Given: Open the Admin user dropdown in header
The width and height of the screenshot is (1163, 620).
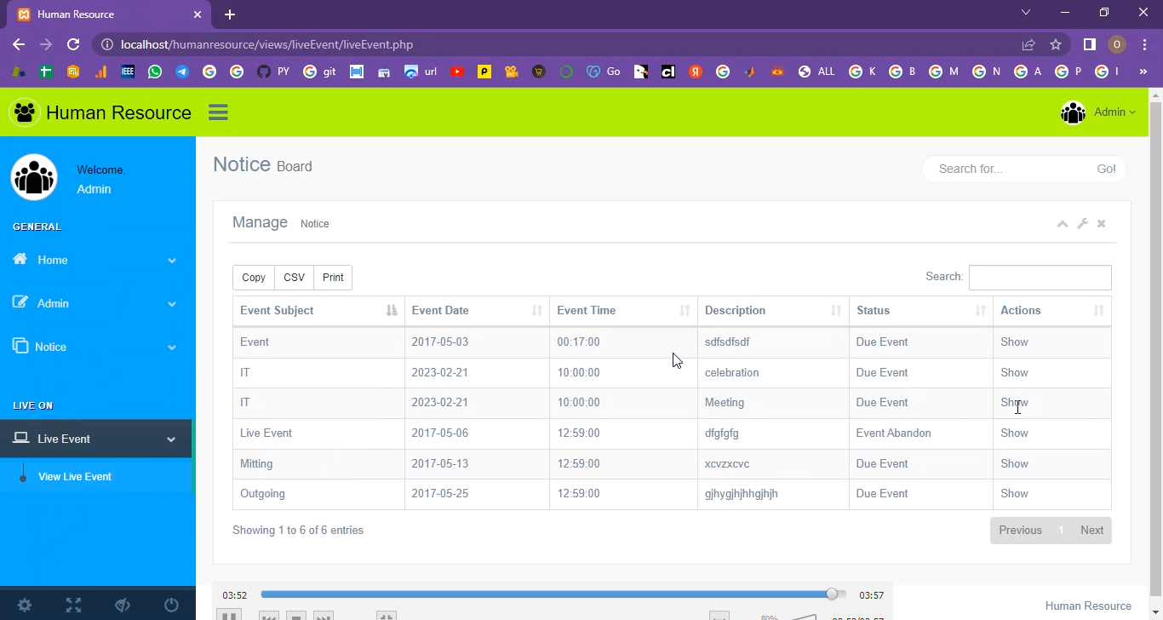Looking at the screenshot, I should [x=1098, y=112].
